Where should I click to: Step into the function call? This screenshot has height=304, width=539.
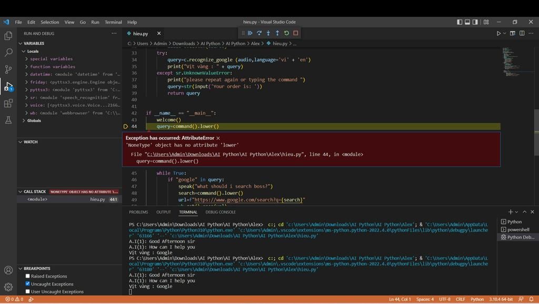click(268, 33)
